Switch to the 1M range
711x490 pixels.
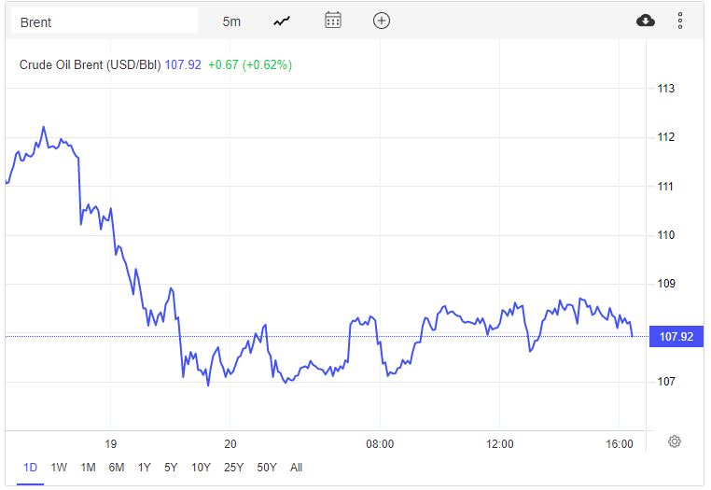pos(88,467)
